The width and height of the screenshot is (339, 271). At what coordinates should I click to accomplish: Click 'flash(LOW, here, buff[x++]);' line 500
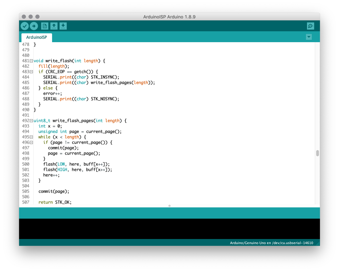coord(76,164)
